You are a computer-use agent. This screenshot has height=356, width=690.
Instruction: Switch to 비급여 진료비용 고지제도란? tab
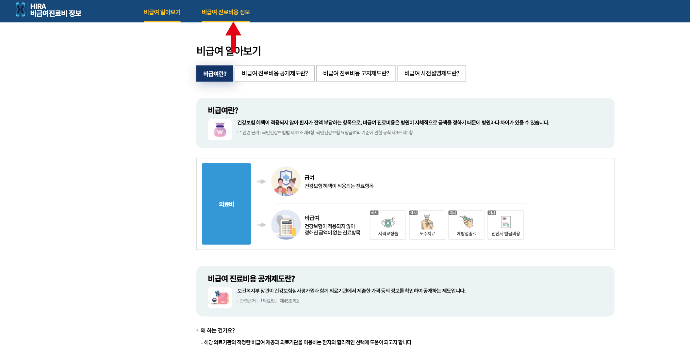[x=356, y=74]
